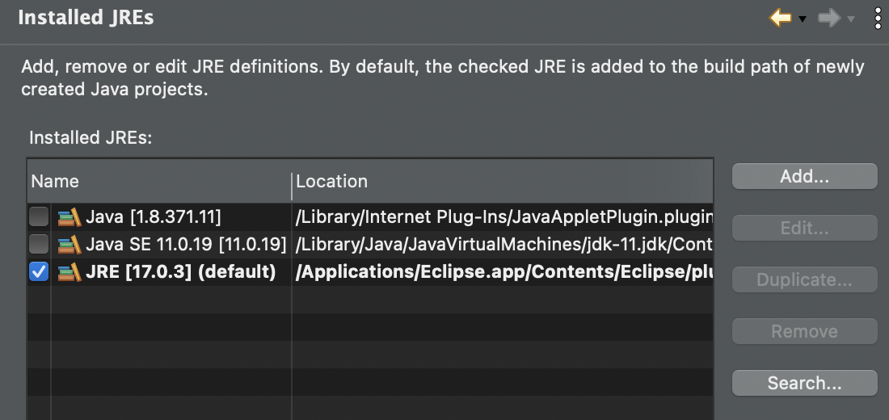Select the JRE [17.0.3] (default) row
889x420 pixels.
180,272
